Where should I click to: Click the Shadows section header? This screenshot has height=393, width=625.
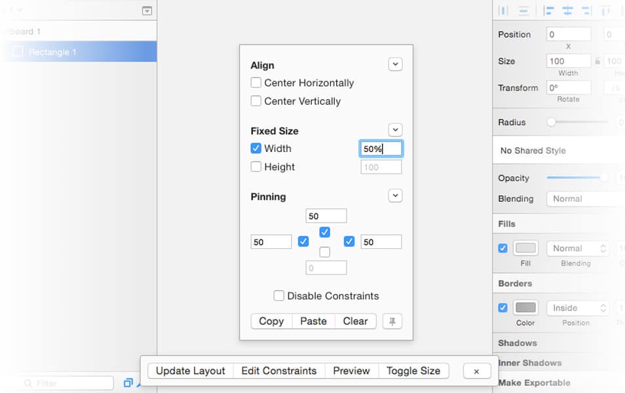(518, 343)
